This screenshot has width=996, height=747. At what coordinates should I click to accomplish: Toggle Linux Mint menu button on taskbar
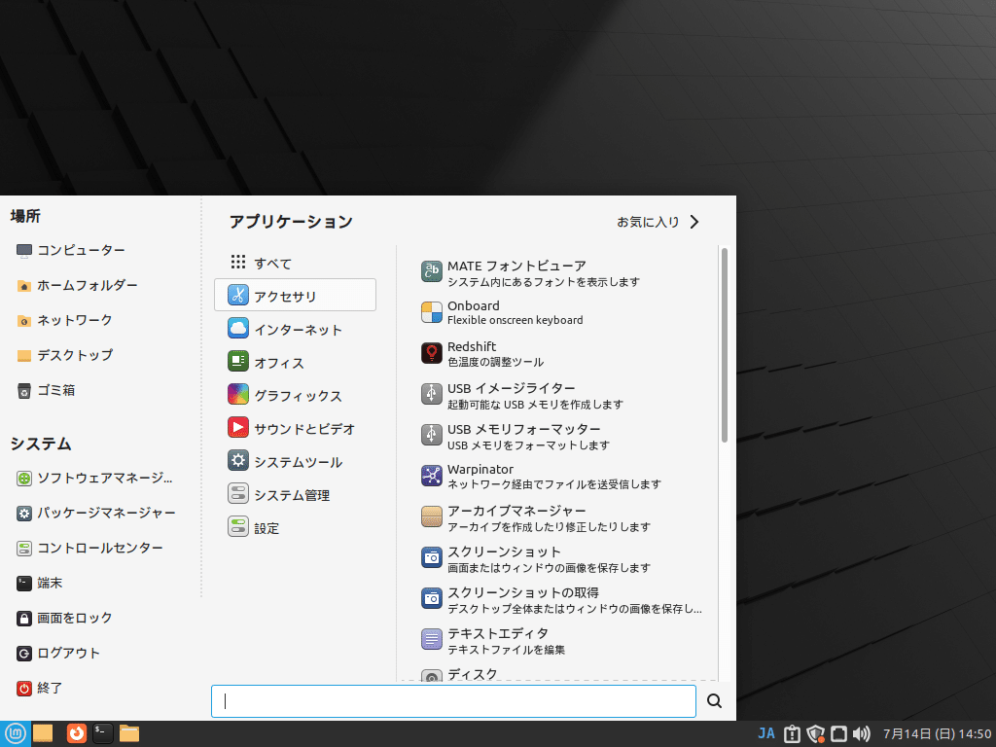tap(16, 733)
